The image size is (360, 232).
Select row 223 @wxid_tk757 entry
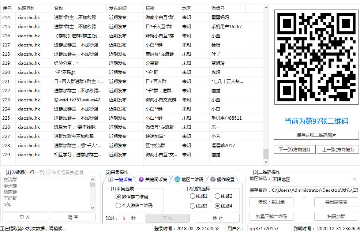[x=132, y=100]
